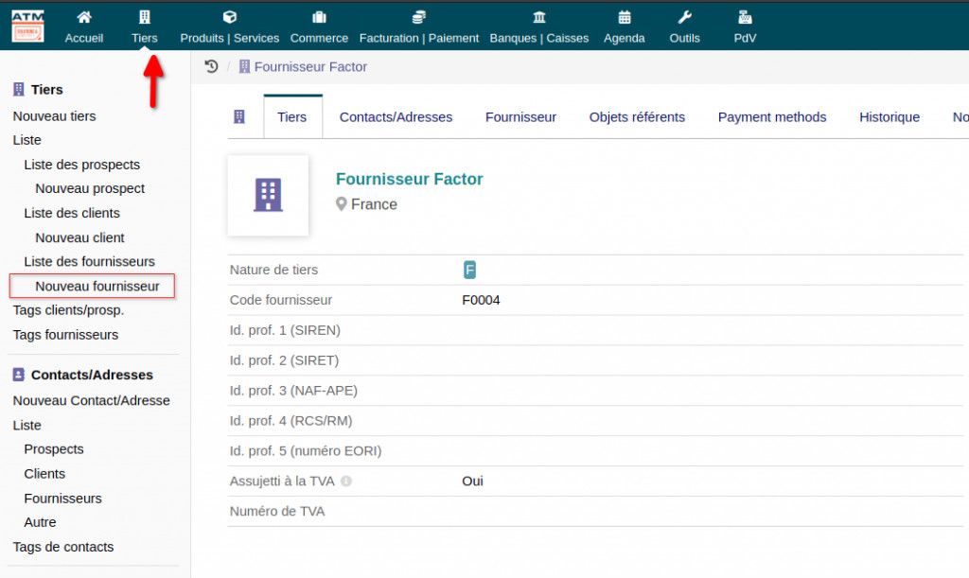Viewport: 969px width, 578px height.
Task: Click Contacts/Adresses sidebar heading
Action: coord(92,375)
